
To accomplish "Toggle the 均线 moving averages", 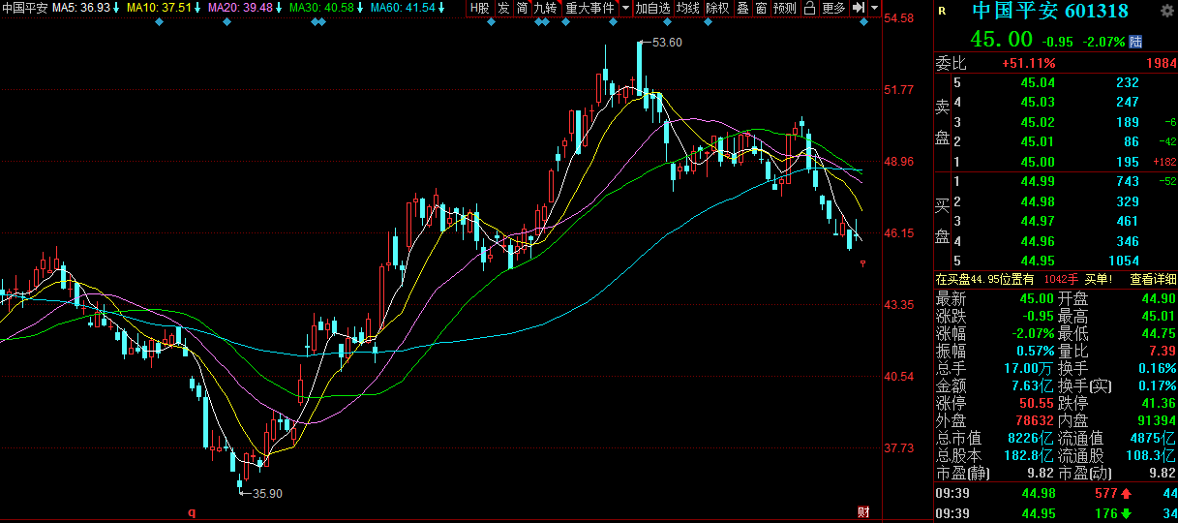I will click(x=687, y=8).
